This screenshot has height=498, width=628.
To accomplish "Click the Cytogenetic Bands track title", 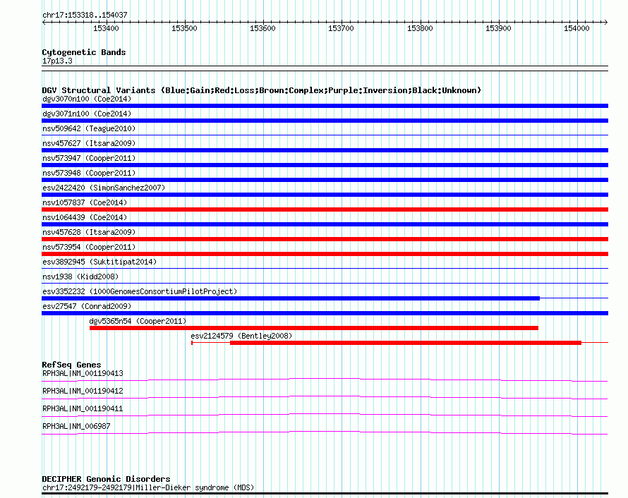I will (84, 52).
